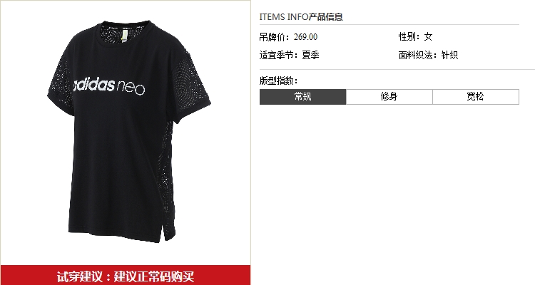
Task: Click the 针织 fabric weave value
Action: click(x=449, y=55)
